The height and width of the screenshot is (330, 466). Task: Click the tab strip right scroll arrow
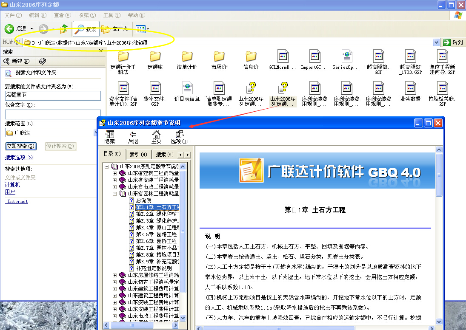pos(188,155)
